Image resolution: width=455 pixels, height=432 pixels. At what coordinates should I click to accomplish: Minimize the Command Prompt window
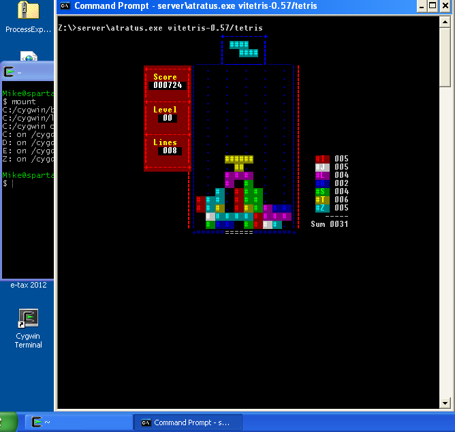(x=422, y=6)
